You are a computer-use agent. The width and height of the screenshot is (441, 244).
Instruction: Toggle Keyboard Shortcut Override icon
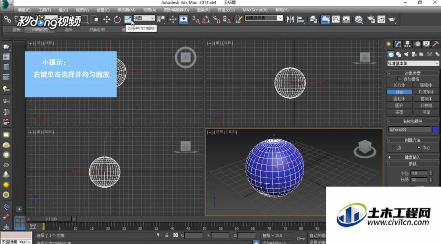(x=183, y=20)
